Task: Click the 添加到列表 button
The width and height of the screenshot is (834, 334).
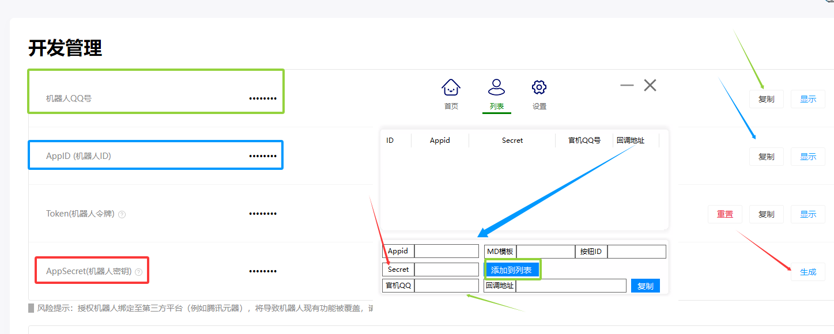Action: point(511,270)
